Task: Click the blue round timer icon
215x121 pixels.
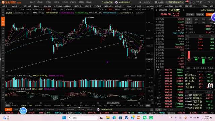Action: (x=23, y=111)
